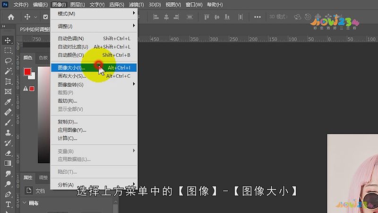The width and height of the screenshot is (378, 213).
Task: Select the Pen tool
Action: click(x=8, y=194)
